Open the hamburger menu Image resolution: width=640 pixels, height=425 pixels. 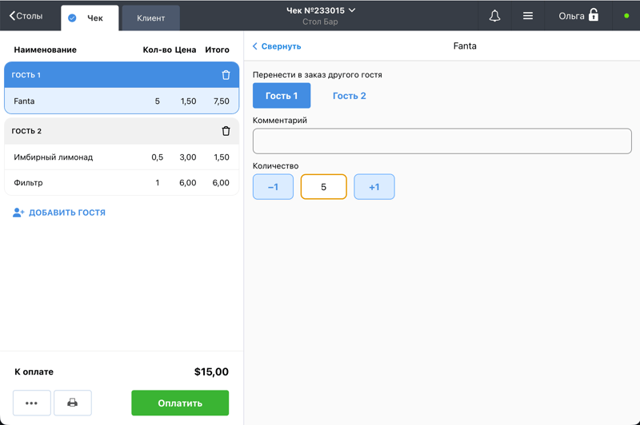[528, 16]
